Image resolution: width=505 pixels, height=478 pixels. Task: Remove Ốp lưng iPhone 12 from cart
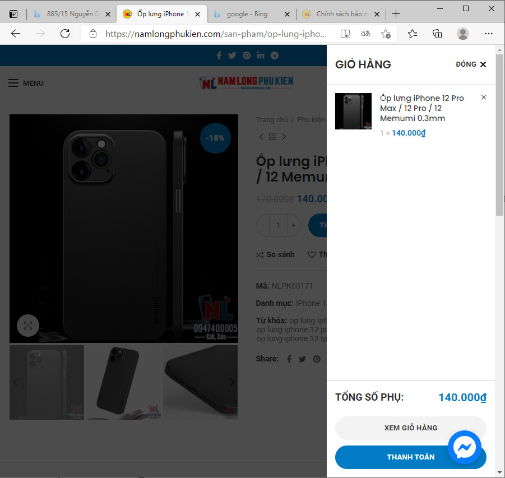(x=484, y=98)
